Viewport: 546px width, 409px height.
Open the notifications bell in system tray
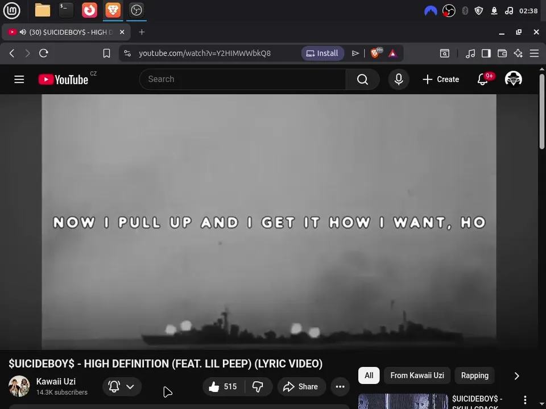tap(494, 11)
